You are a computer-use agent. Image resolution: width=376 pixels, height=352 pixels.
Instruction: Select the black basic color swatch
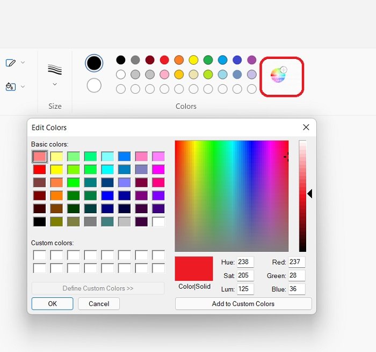pyautogui.click(x=40, y=222)
